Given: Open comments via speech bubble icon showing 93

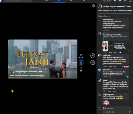Looking at the screenshot, I should [x=81, y=62].
